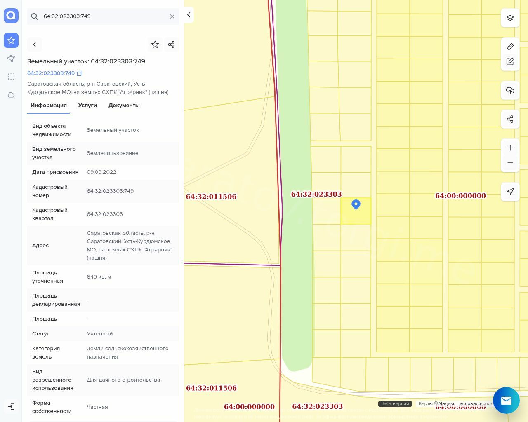The width and height of the screenshot is (528, 422).
Task: Collapse the left information panel
Action: pyautogui.click(x=189, y=15)
